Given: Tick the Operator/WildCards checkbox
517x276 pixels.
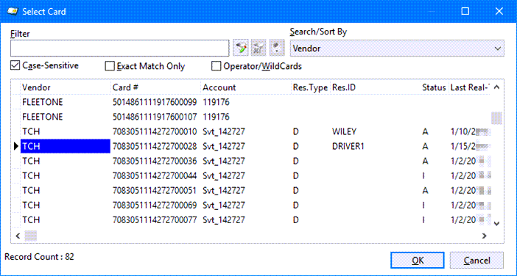Looking at the screenshot, I should [x=216, y=66].
